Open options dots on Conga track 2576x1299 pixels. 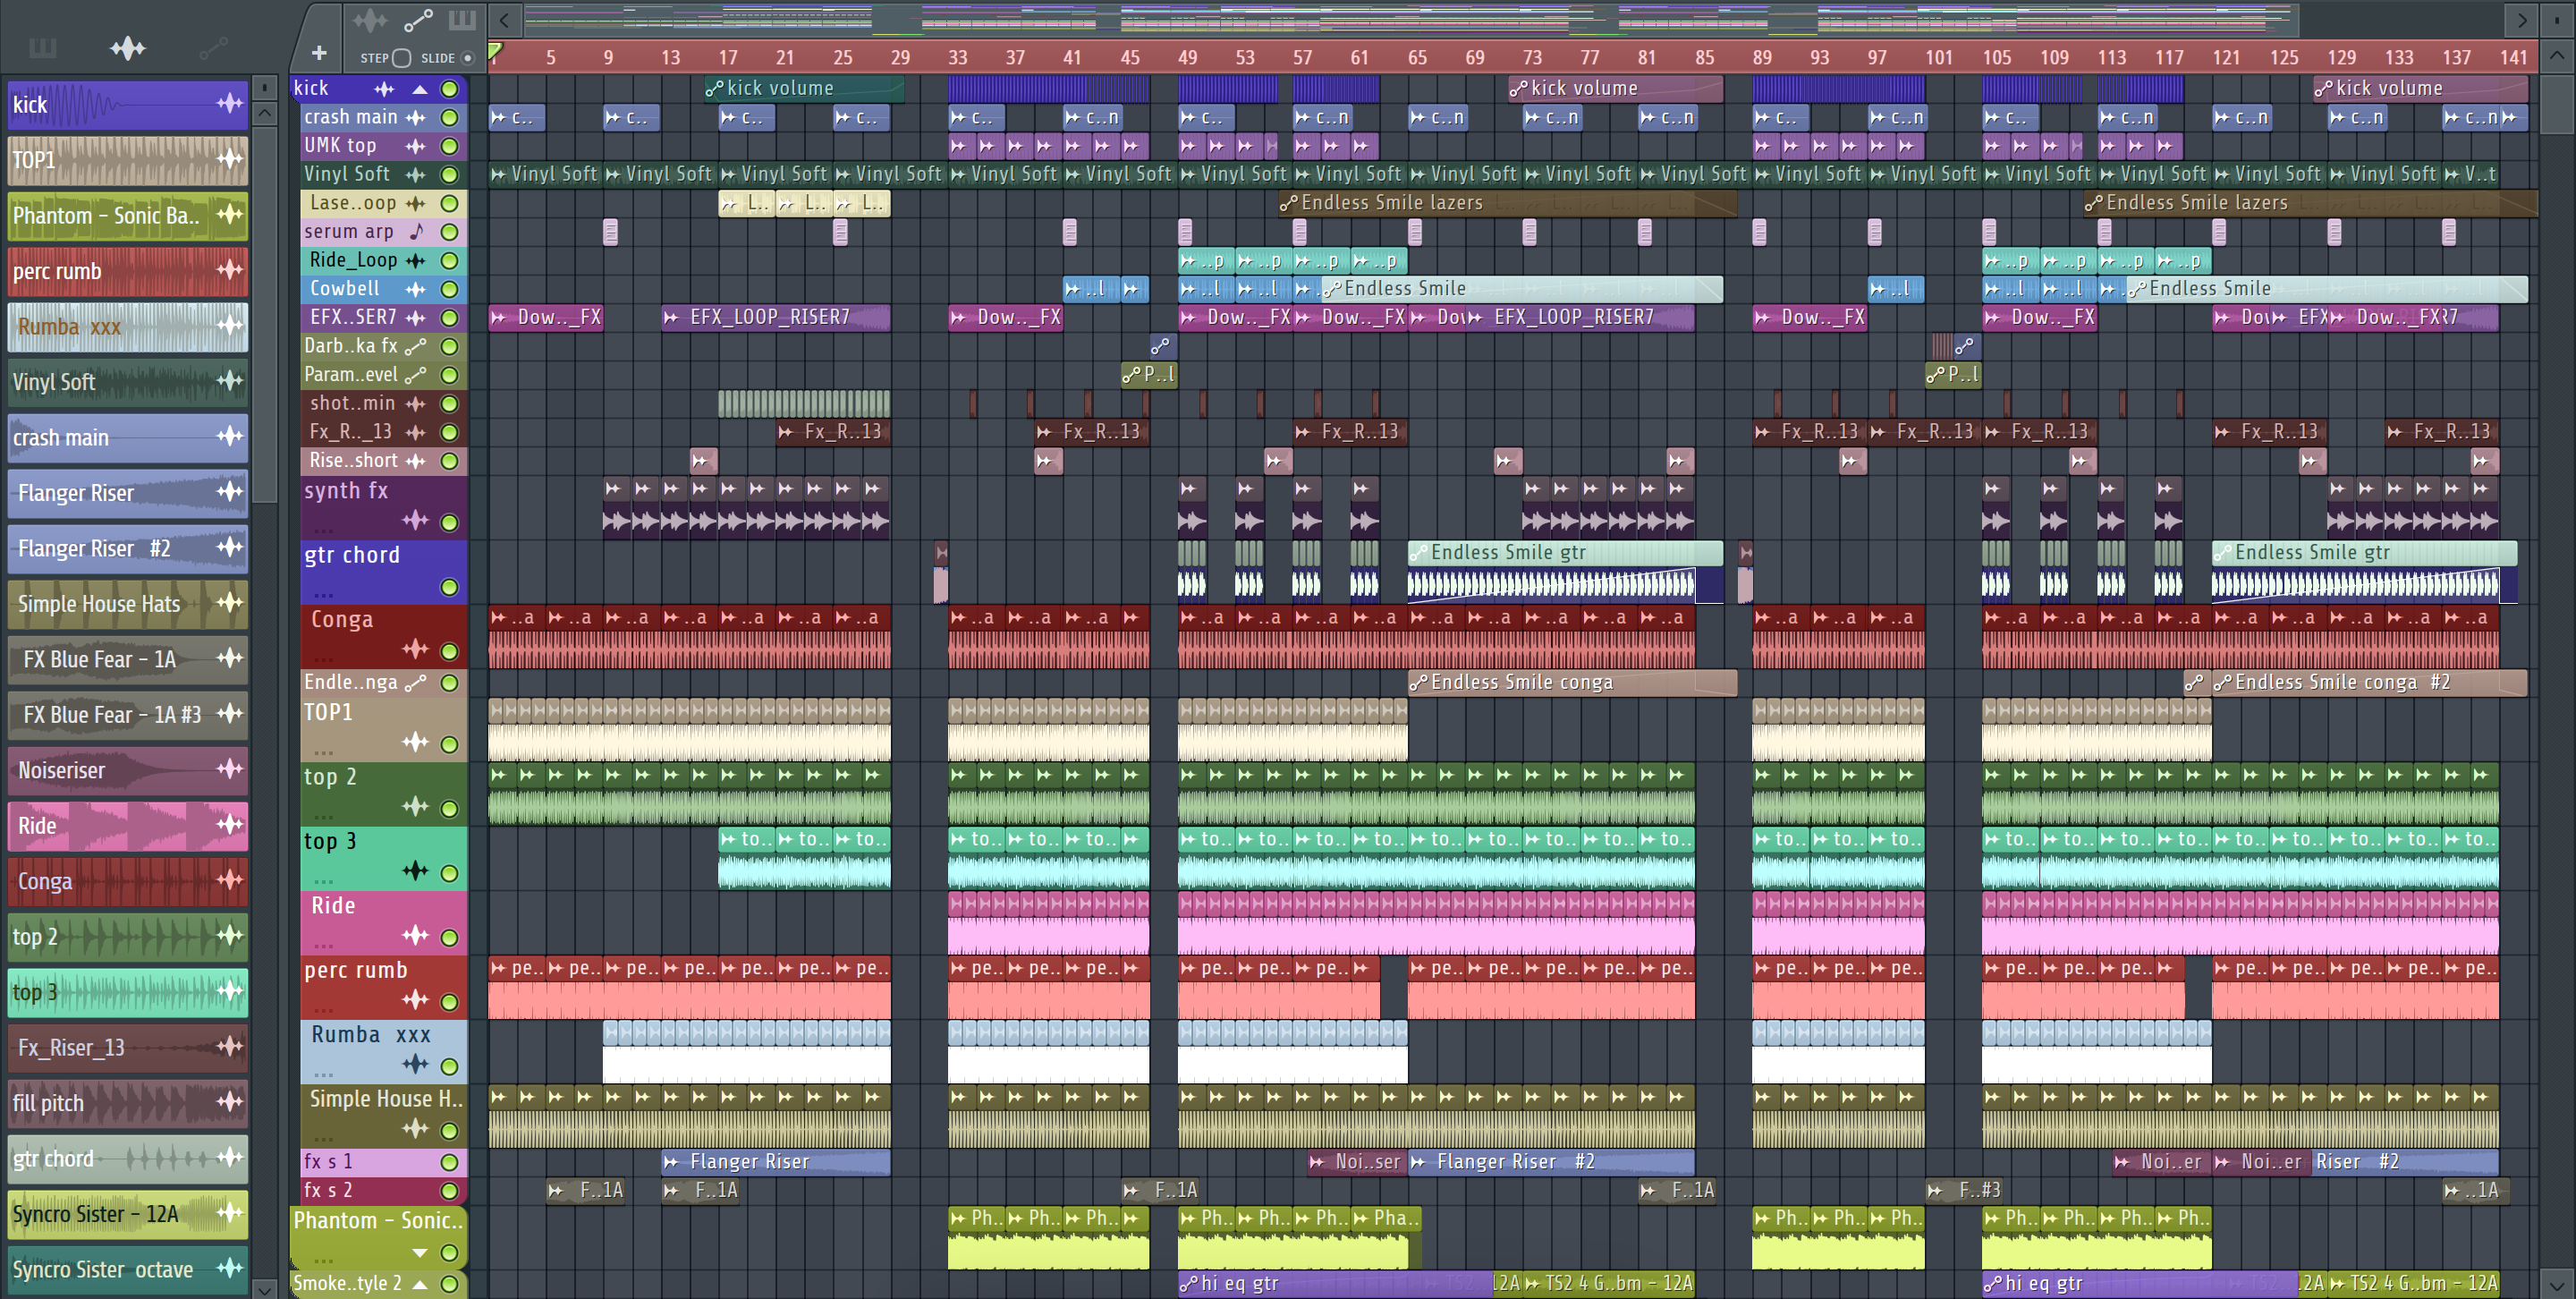tap(323, 659)
